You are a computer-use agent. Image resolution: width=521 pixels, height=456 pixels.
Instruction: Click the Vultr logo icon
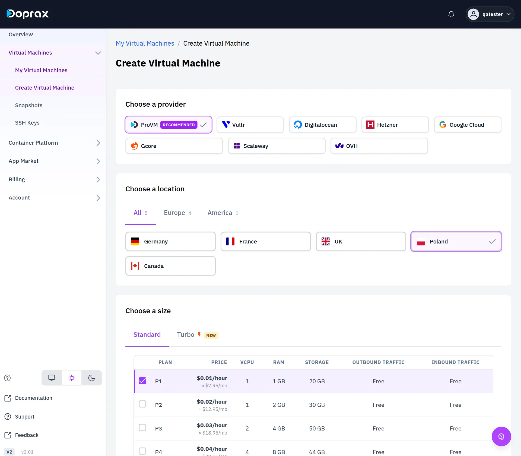226,125
